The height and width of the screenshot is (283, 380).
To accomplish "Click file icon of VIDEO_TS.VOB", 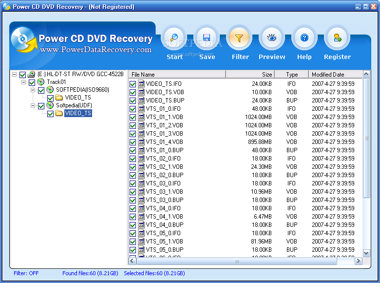I will 141,92.
